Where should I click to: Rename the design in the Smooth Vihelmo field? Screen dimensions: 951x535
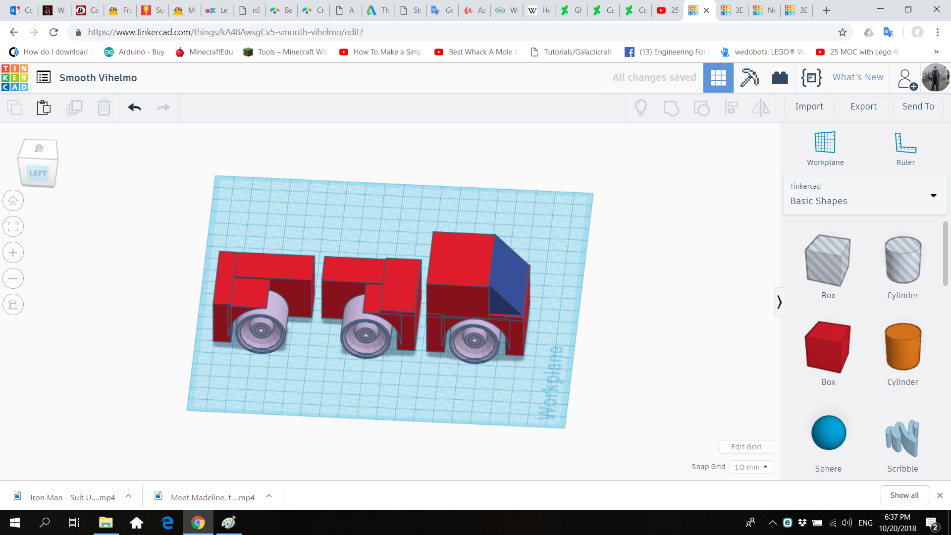(x=98, y=77)
